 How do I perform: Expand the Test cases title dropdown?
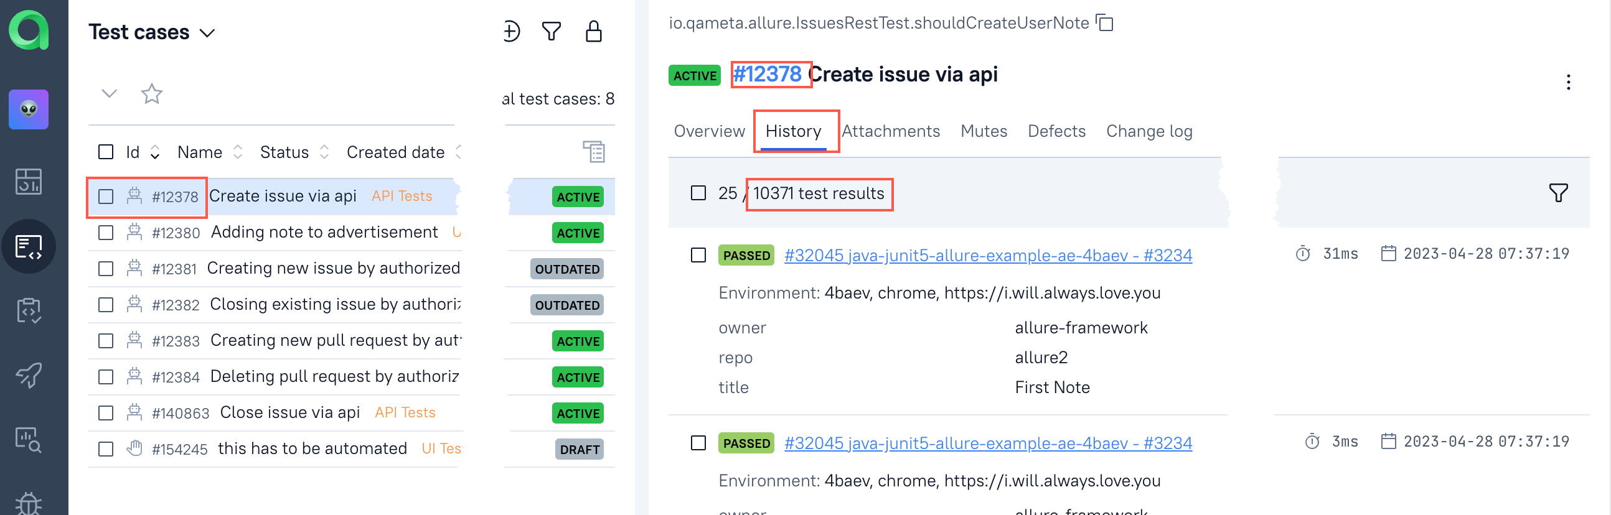(207, 32)
